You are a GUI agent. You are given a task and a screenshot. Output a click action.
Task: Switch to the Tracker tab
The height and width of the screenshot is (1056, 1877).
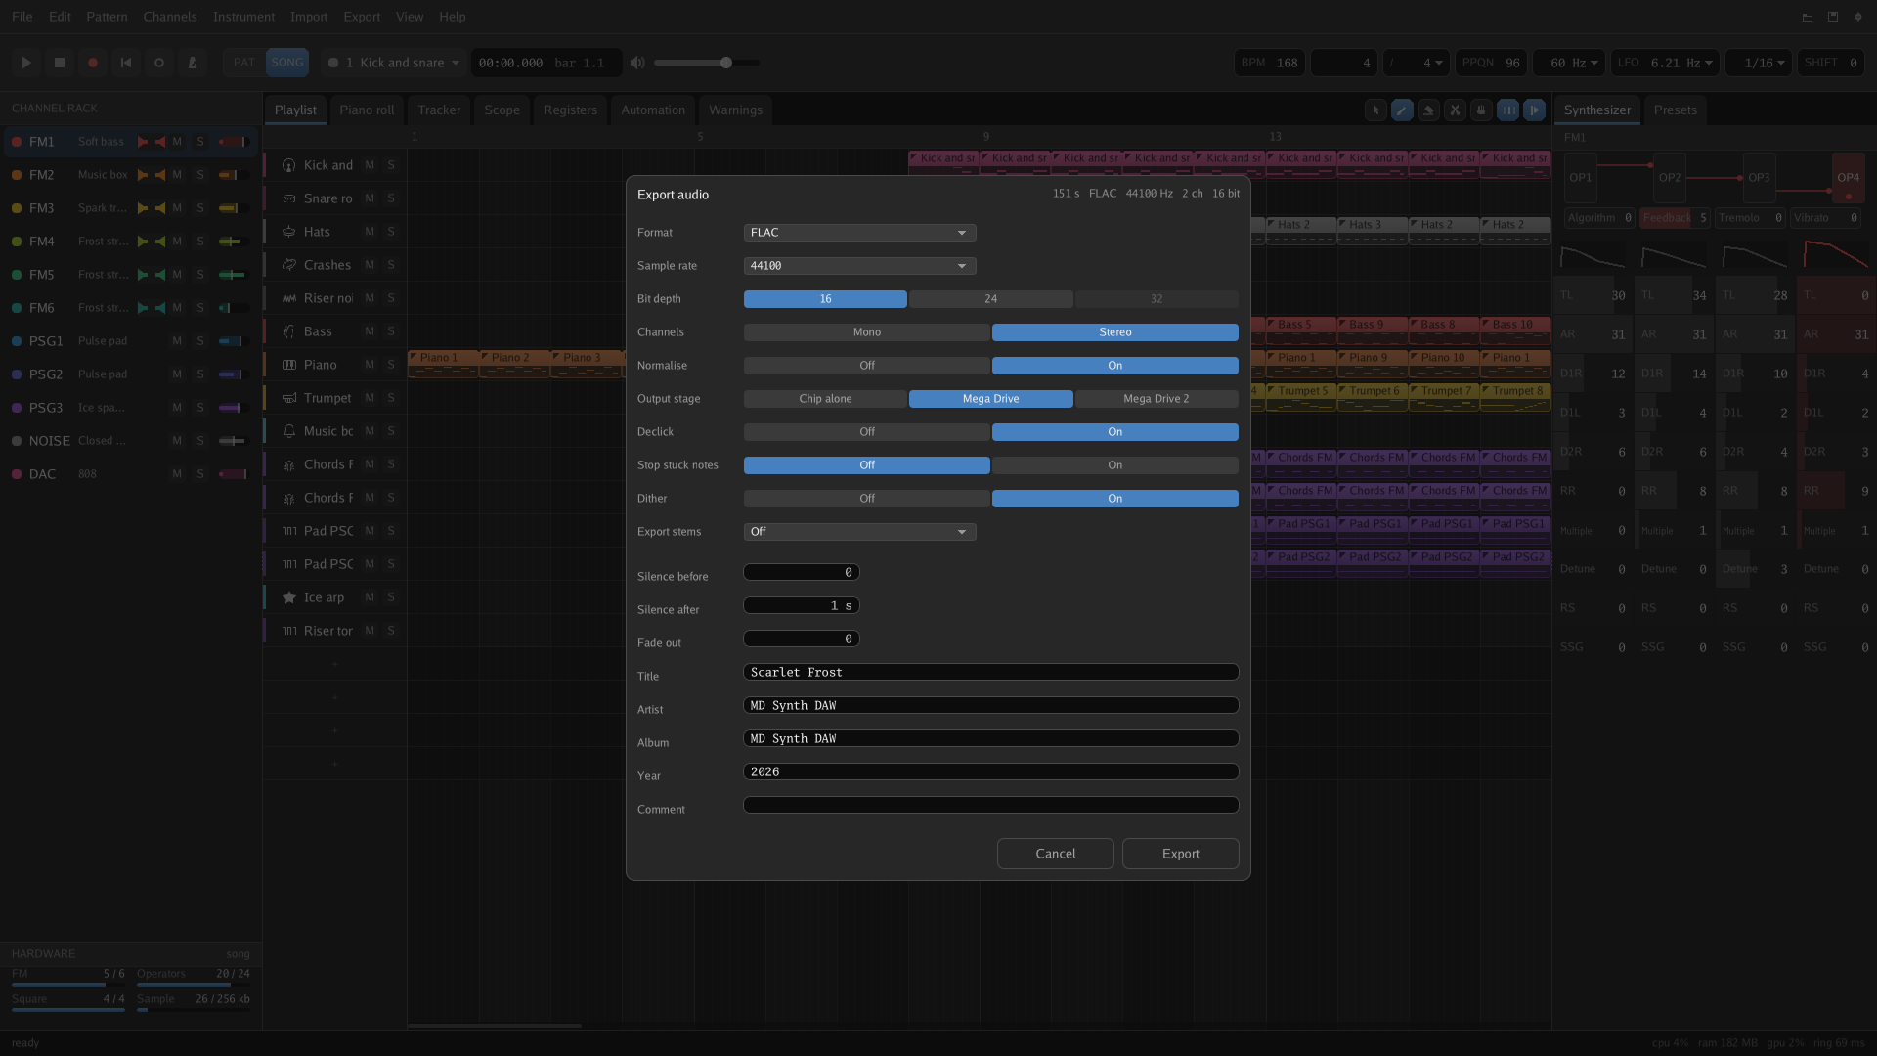click(x=439, y=110)
